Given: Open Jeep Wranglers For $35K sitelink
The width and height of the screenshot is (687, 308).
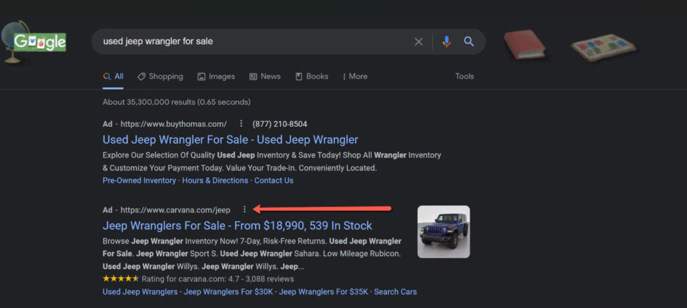Looking at the screenshot, I should (x=323, y=292).
